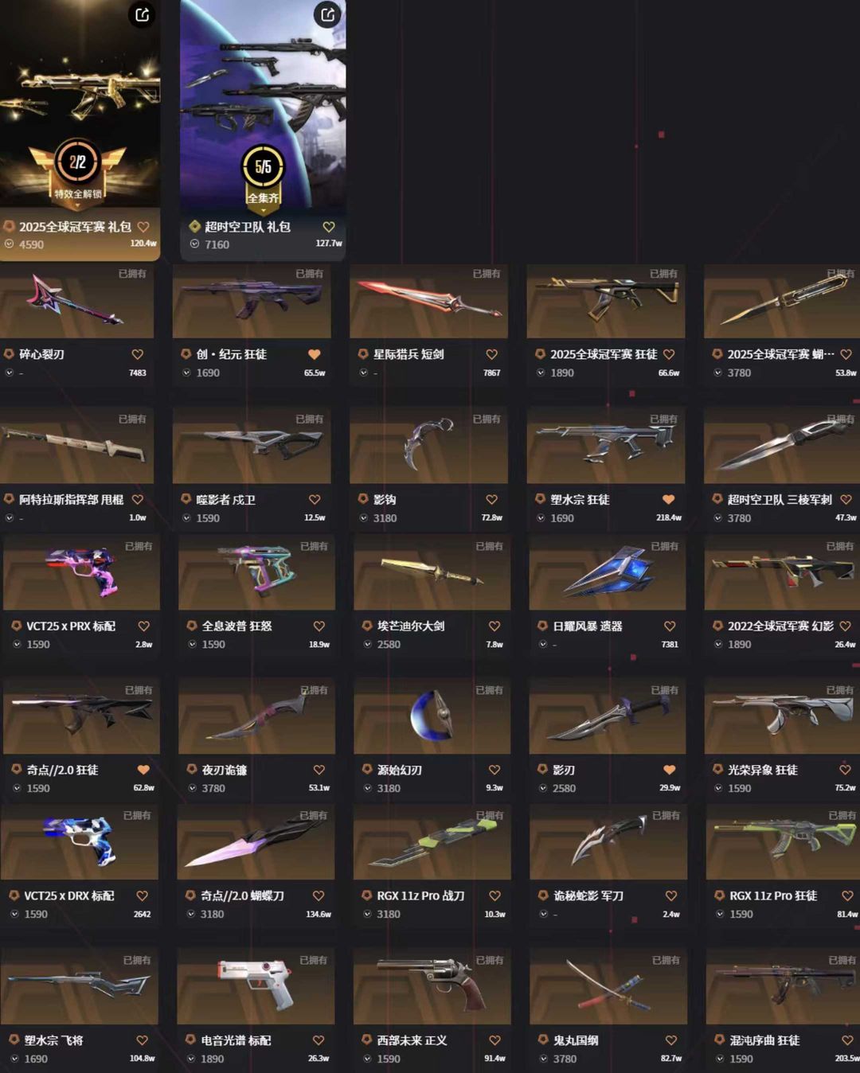Open the 源始幻刃 skin image

click(x=432, y=716)
